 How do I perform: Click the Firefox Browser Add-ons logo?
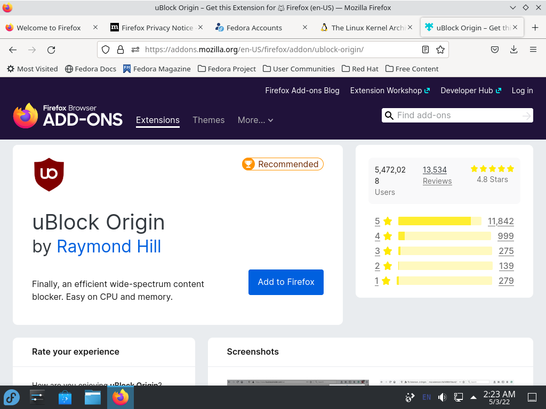pyautogui.click(x=68, y=116)
